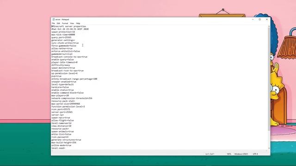Click the 'server-port=25565' line
This screenshot has width=296, height=166.
coord(62,112)
